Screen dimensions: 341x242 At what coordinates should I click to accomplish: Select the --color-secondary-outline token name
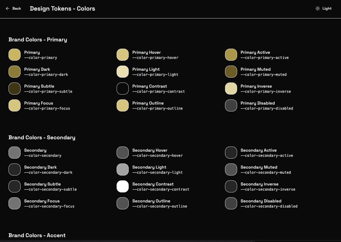[x=160, y=206]
